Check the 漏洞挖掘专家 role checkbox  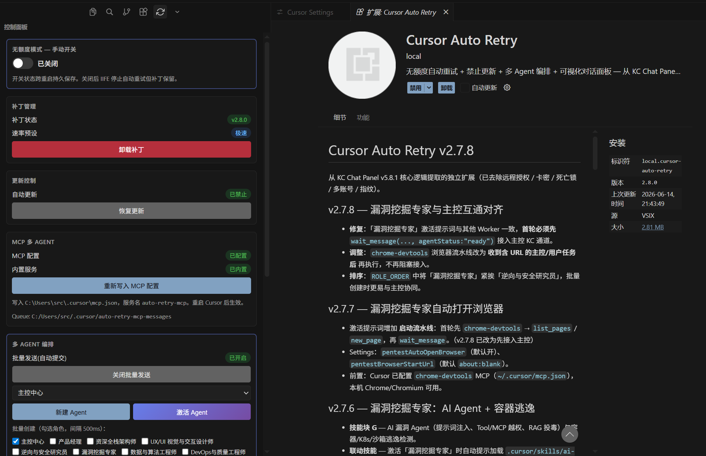[x=76, y=452]
